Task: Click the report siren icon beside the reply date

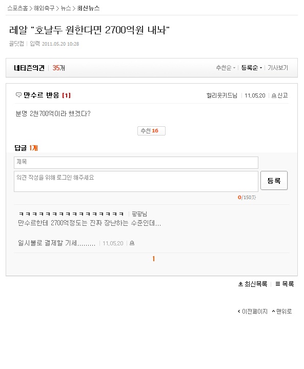Action: (132, 243)
